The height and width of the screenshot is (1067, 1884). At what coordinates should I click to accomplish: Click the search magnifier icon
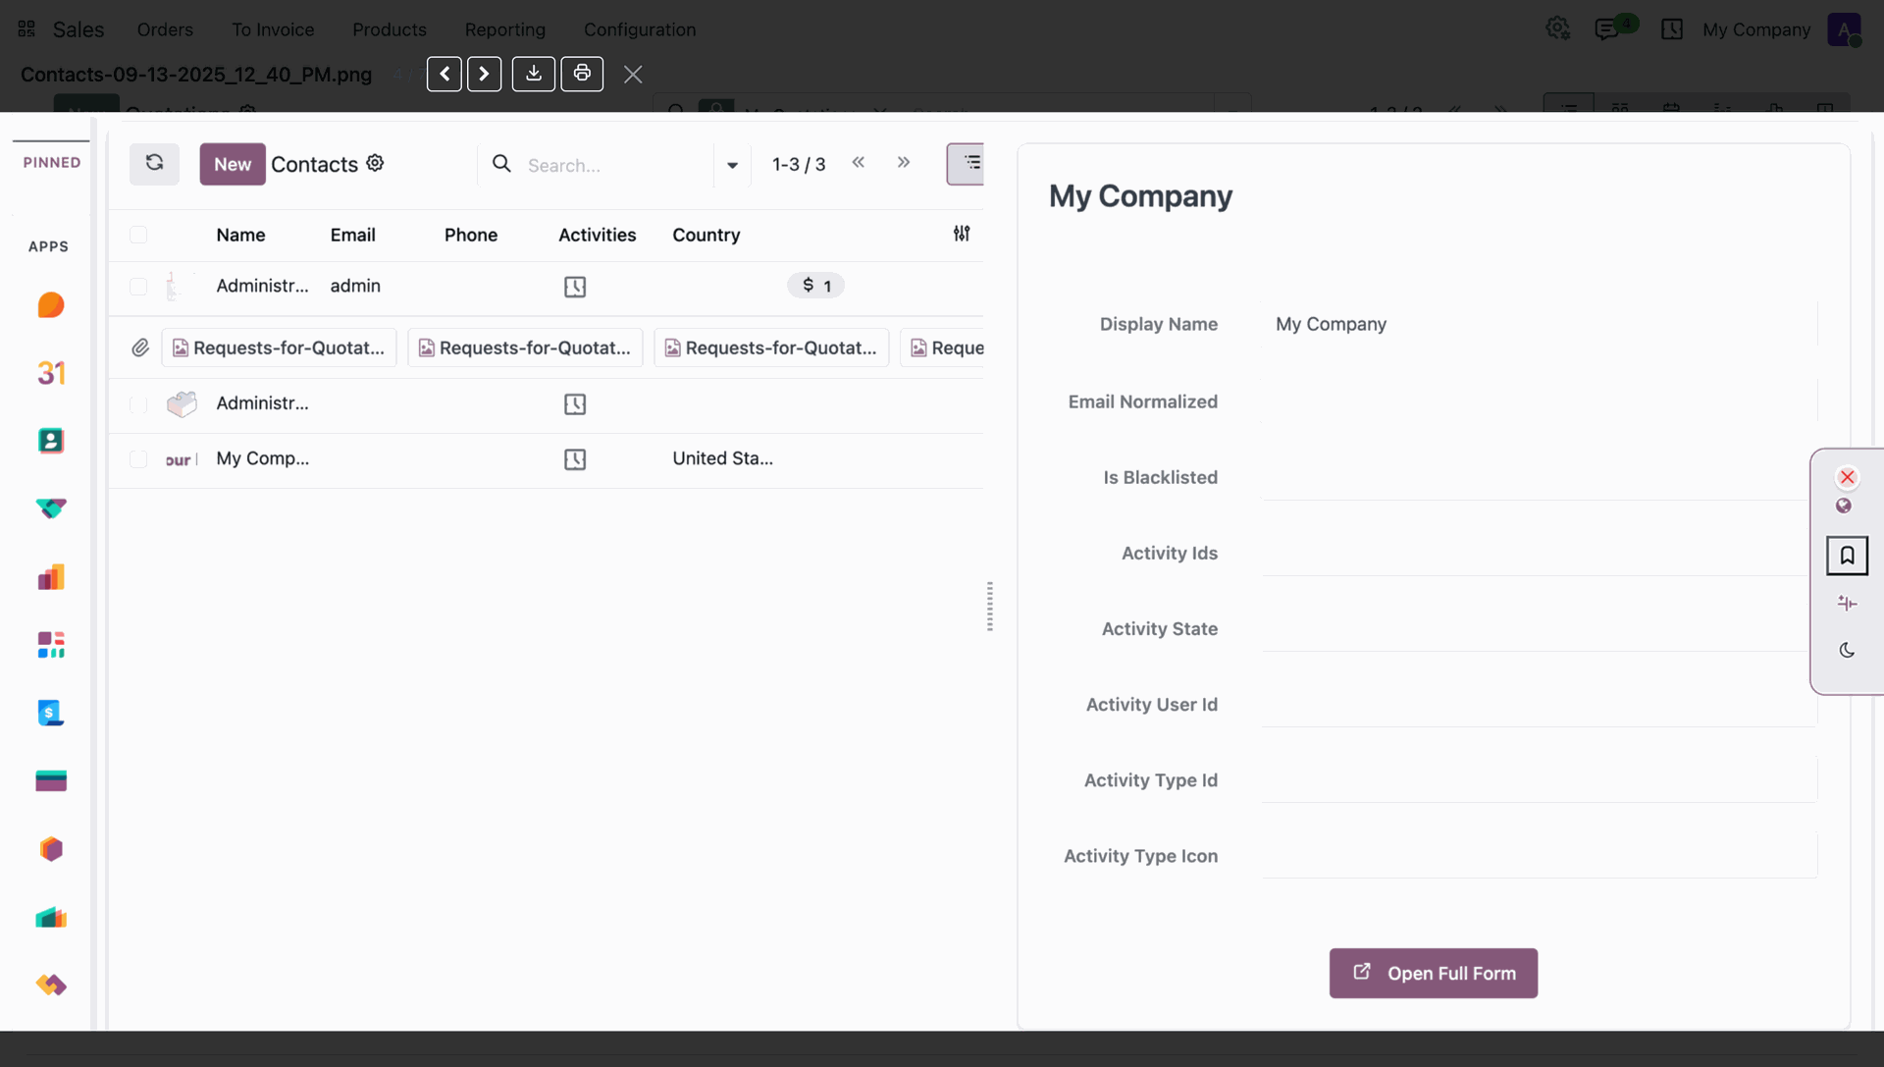pyautogui.click(x=501, y=164)
